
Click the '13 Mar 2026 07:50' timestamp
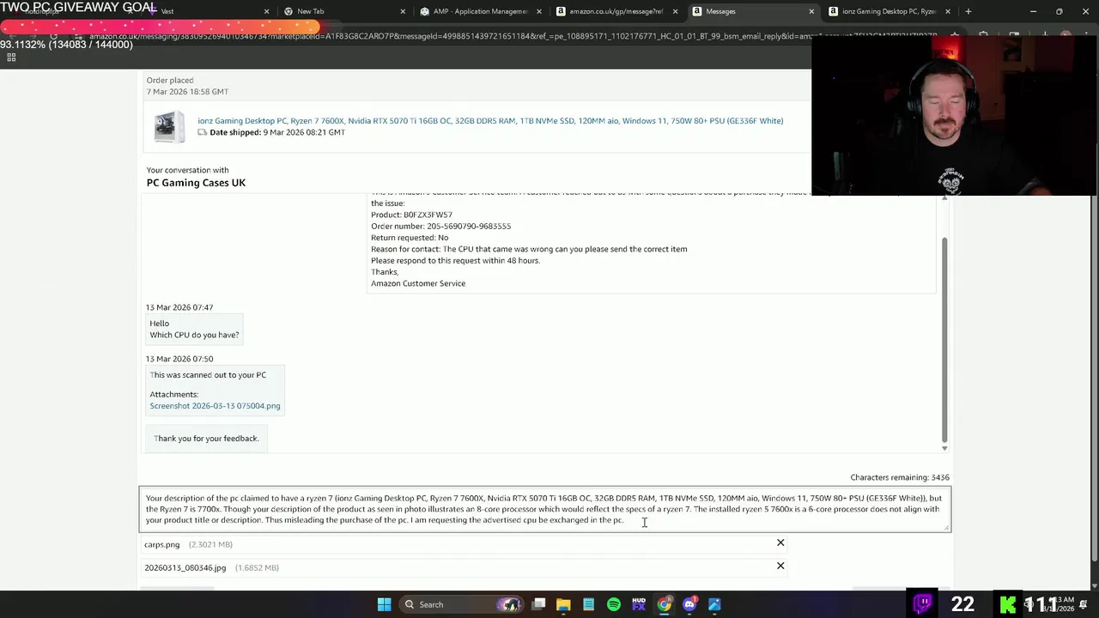(x=179, y=359)
